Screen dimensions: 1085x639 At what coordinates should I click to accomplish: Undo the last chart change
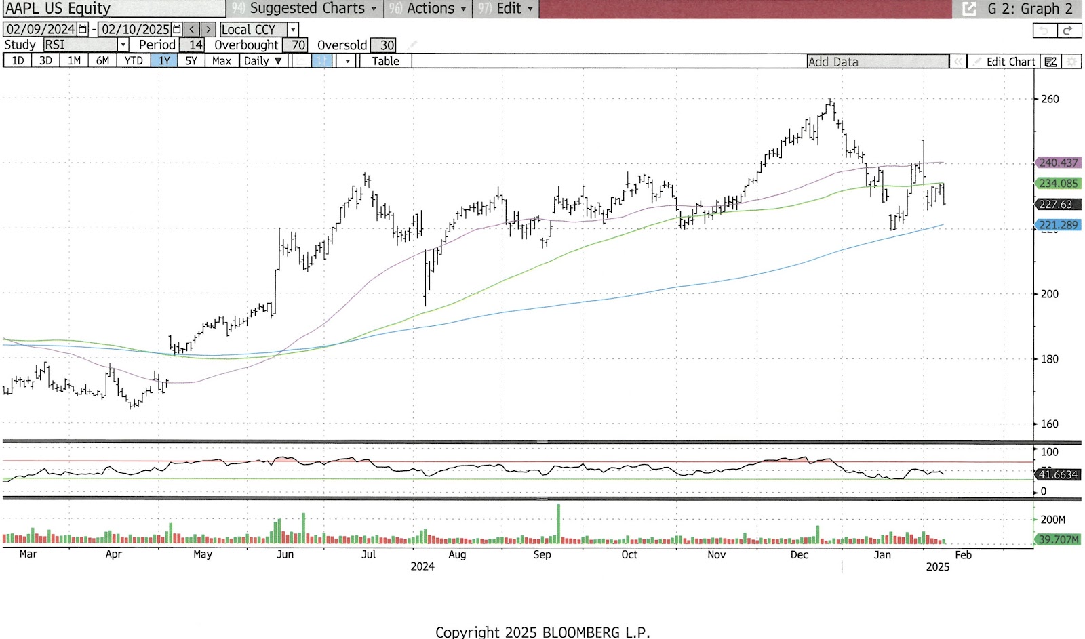(x=1044, y=30)
